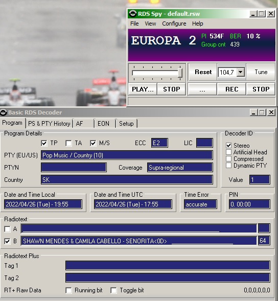Maximize the RDS Spy window

(261, 14)
